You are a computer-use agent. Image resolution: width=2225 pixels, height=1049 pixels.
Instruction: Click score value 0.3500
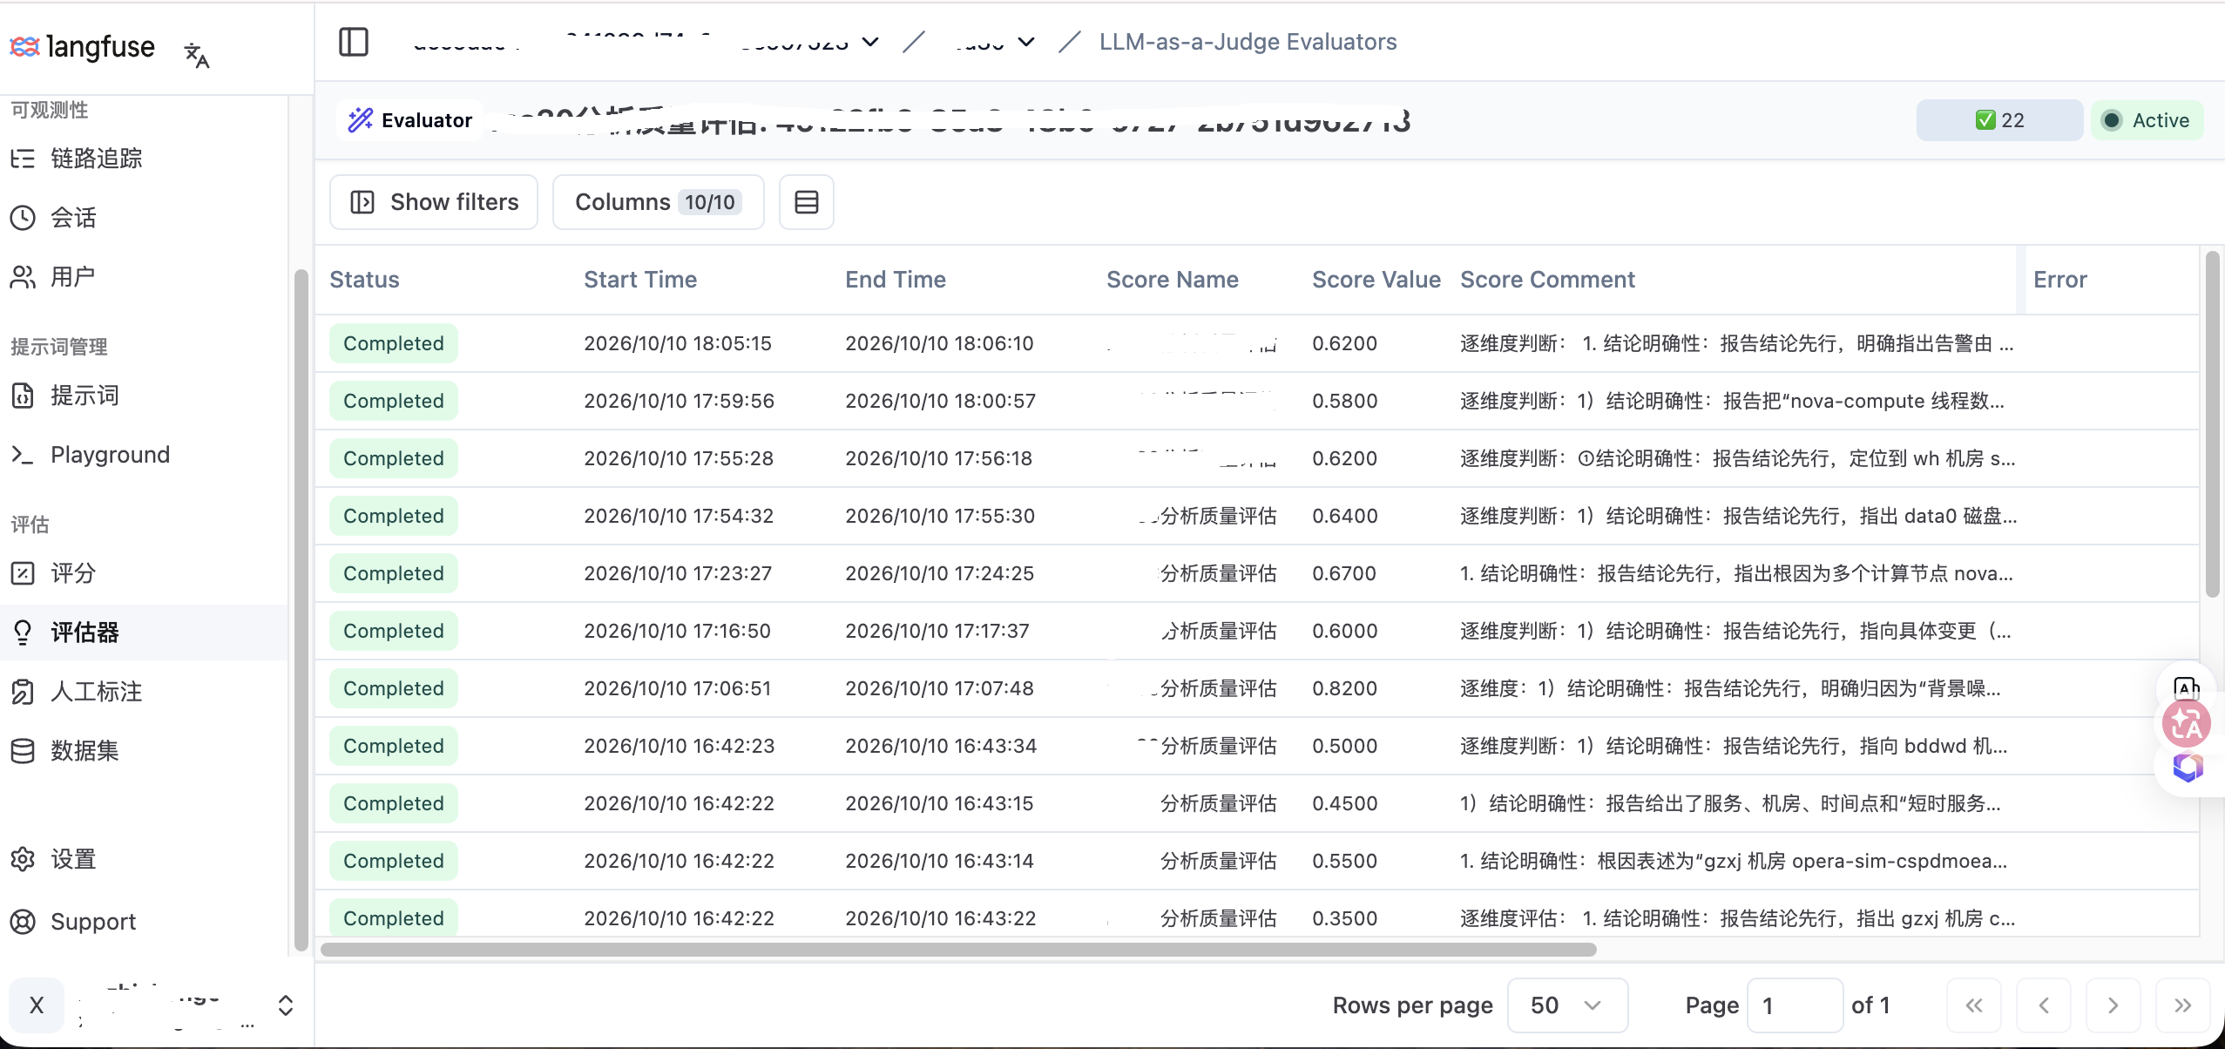tap(1345, 918)
